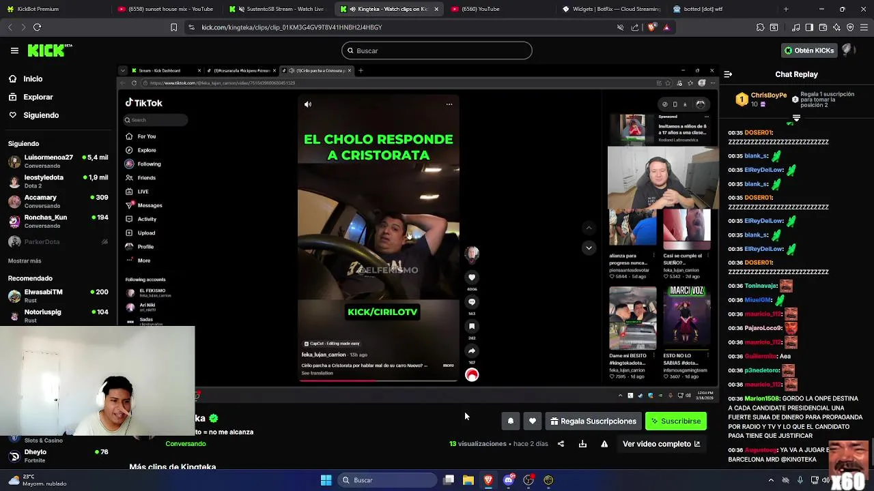Download the clip with download icon
Viewport: 874px width, 491px height.
pos(582,444)
